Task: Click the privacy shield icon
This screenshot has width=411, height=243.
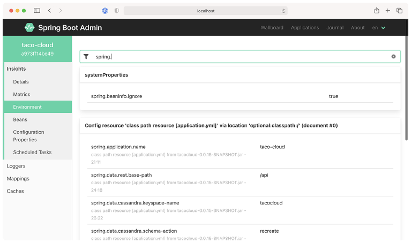Action: coord(117,11)
